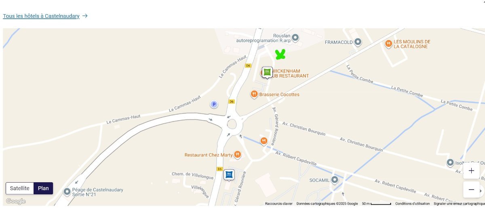Select the Brasserie Cocottes restaurant pin
485x211 pixels.
click(x=254, y=94)
